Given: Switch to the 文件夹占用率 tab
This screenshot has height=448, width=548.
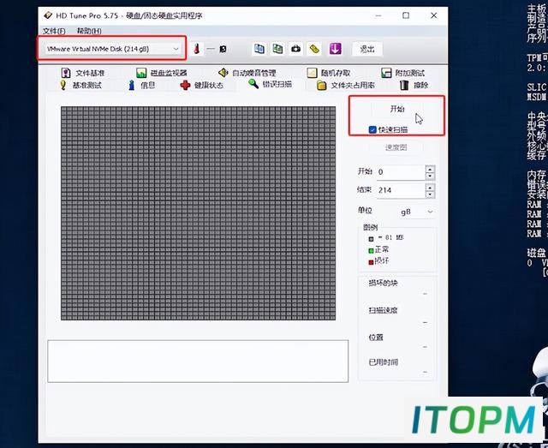Looking at the screenshot, I should (345, 85).
